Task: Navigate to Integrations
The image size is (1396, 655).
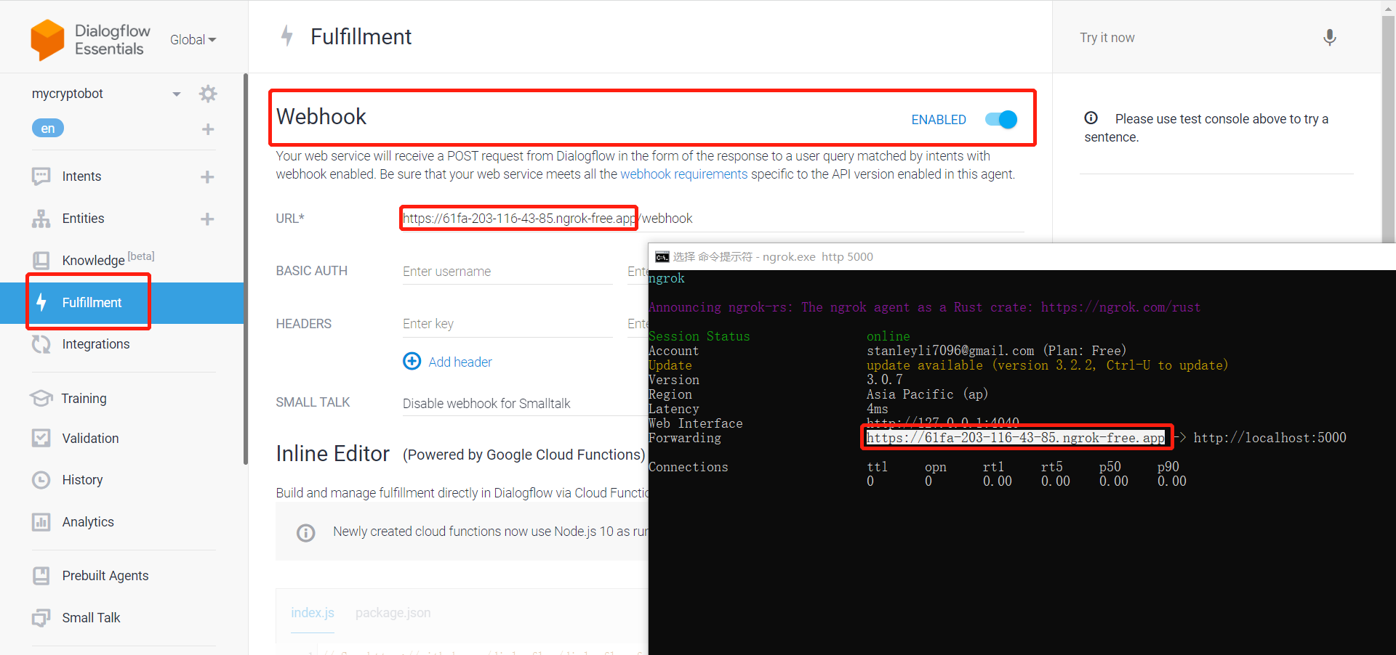Action: tap(96, 344)
